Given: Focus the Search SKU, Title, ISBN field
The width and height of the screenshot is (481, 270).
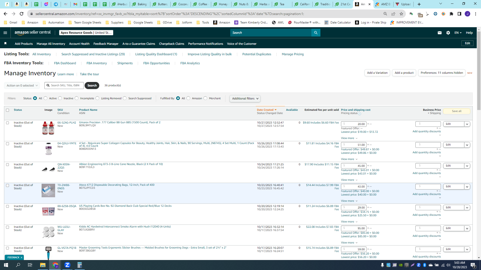Looking at the screenshot, I should (x=64, y=85).
